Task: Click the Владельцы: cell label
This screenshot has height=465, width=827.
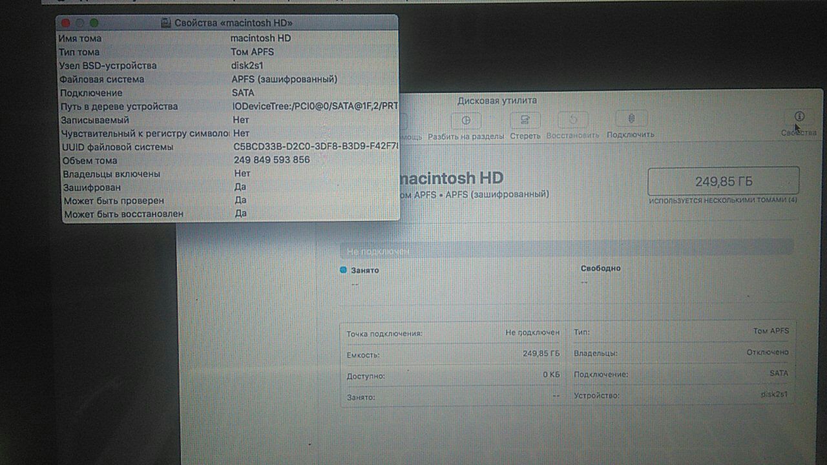Action: point(596,354)
